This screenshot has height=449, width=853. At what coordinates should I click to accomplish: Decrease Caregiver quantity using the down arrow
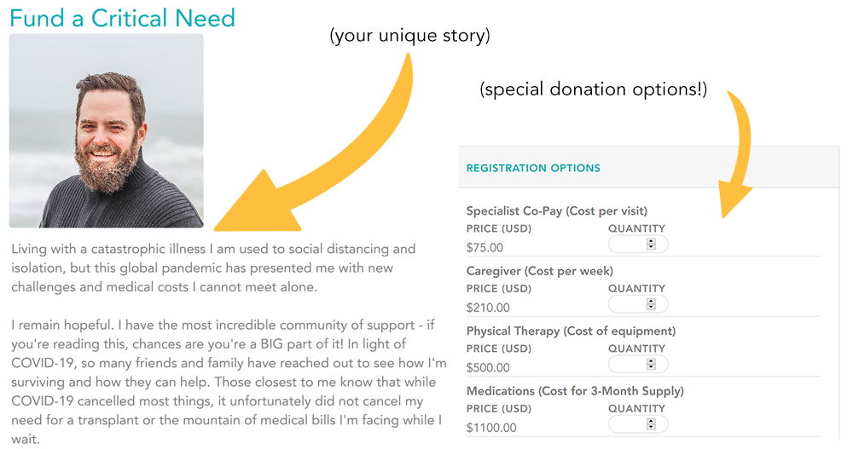651,307
